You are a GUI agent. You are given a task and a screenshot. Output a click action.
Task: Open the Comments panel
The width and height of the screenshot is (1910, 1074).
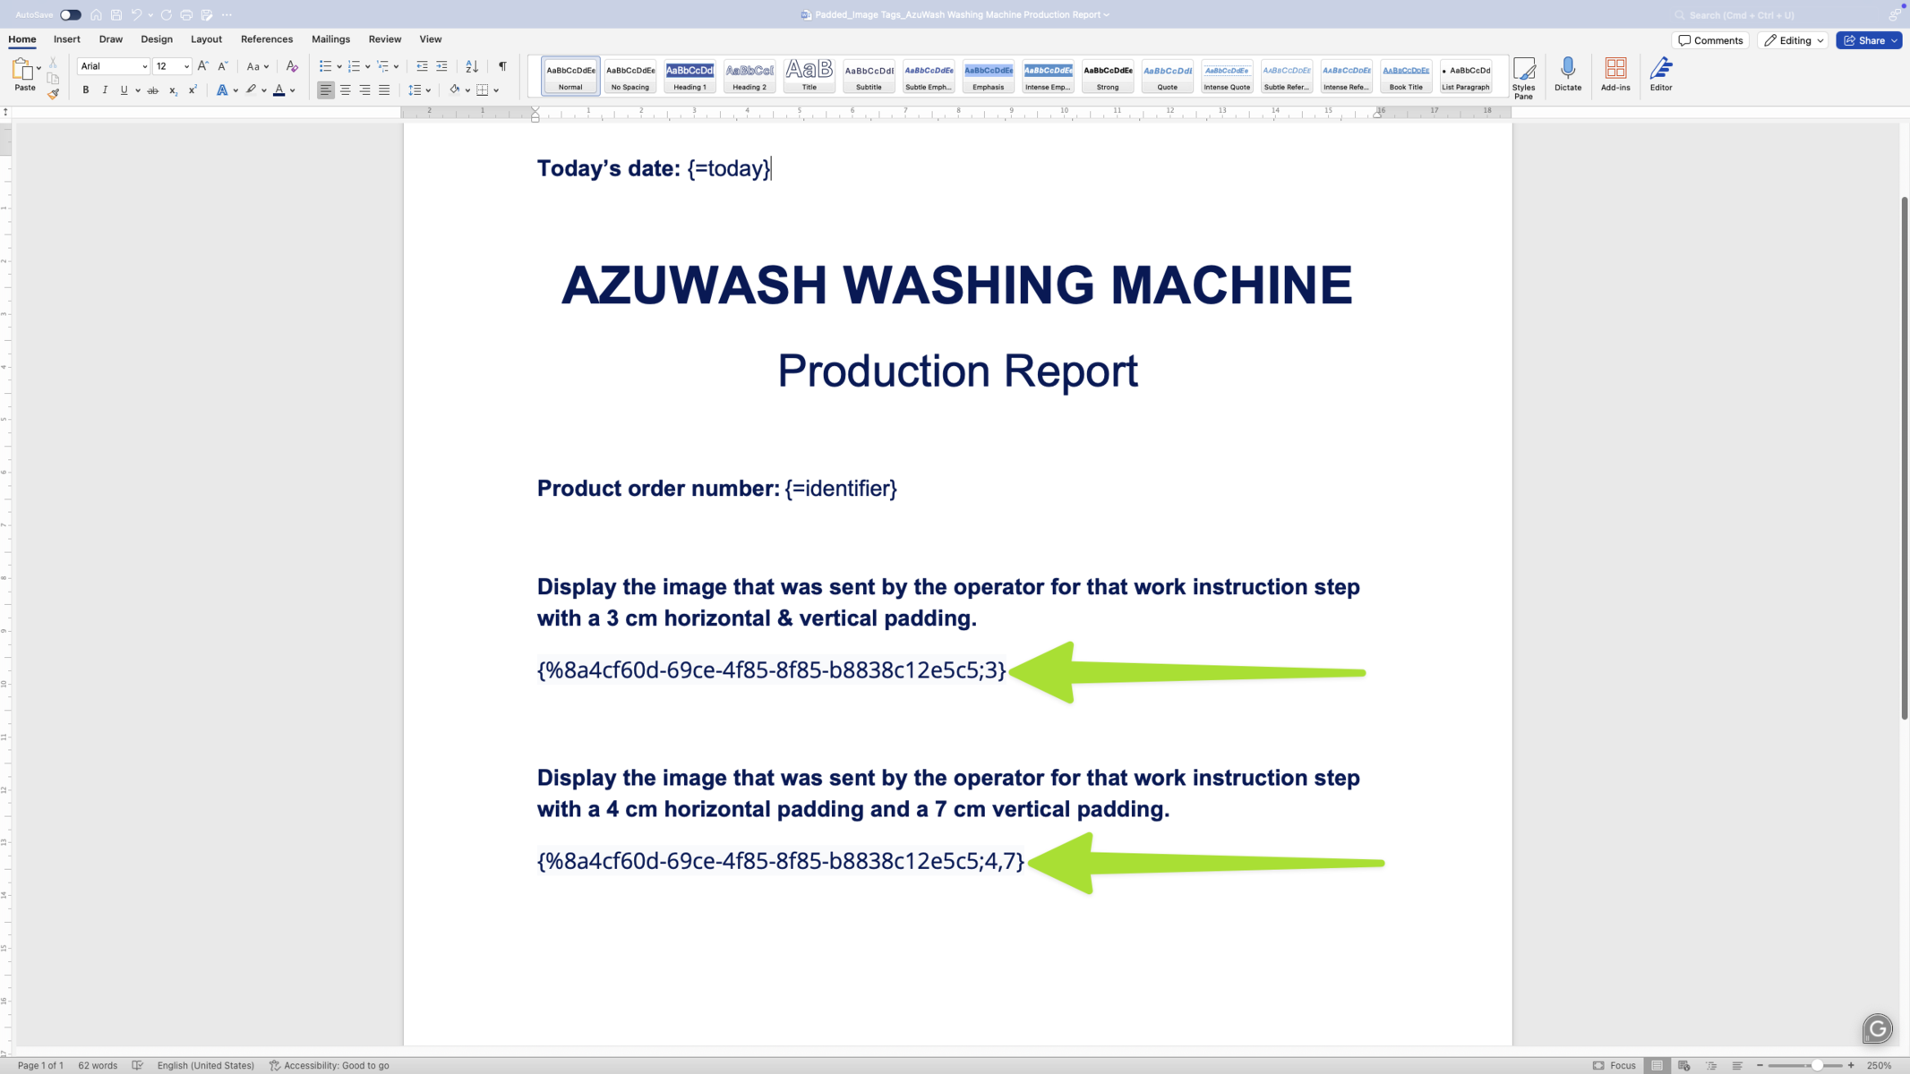tap(1711, 39)
